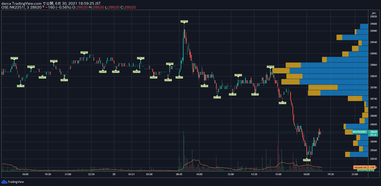Click the topmost volume profile bar near 29000
This screenshot has width=381, height=186.
click(364, 26)
